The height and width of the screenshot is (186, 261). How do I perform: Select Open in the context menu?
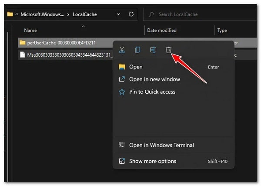136,67
